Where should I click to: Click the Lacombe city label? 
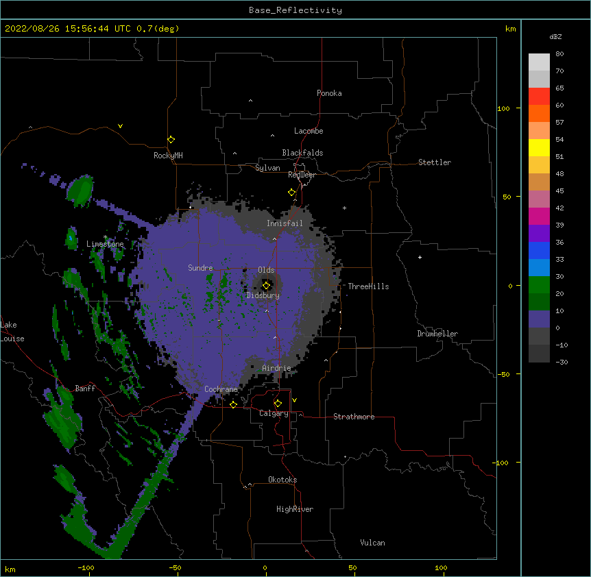click(309, 131)
